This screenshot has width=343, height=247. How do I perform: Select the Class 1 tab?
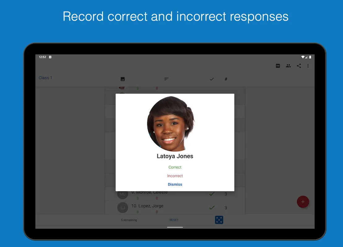(45, 78)
